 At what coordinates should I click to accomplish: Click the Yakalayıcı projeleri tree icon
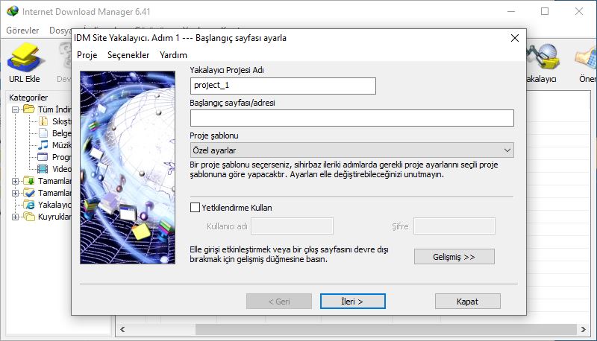tap(29, 204)
